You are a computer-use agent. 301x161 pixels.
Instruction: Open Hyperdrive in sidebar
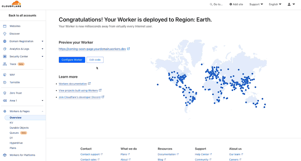coord(16,143)
